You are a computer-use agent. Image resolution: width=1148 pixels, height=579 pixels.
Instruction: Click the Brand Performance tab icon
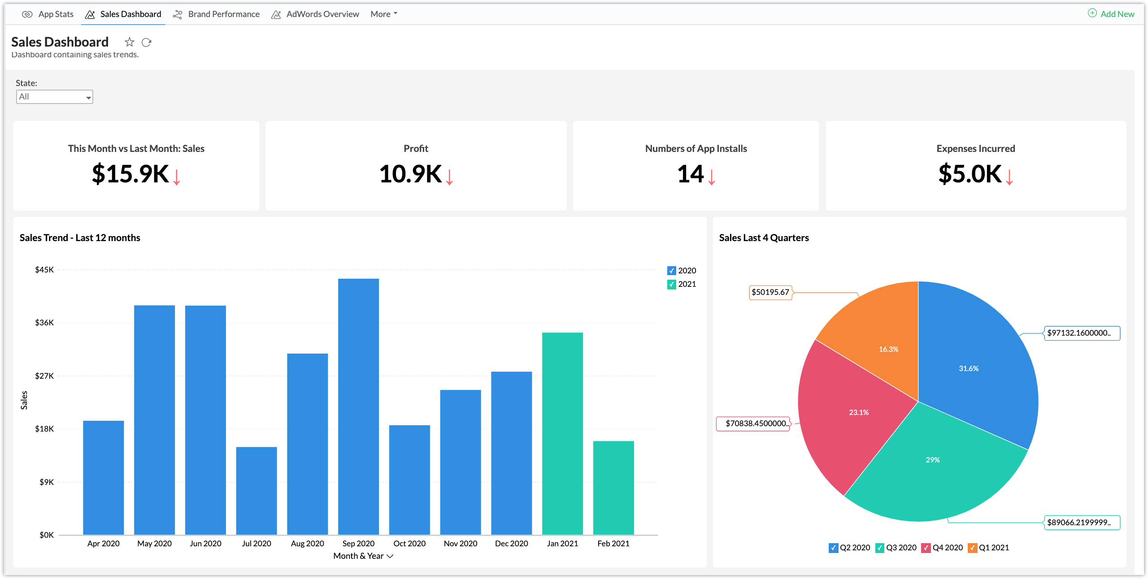(x=178, y=14)
